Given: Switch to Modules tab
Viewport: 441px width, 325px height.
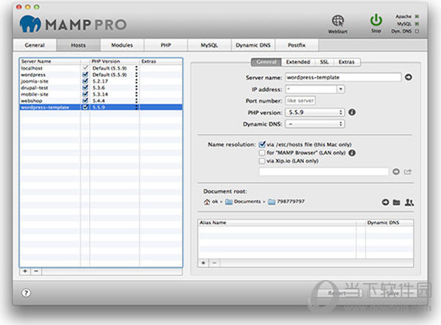Looking at the screenshot, I should pos(122,45).
